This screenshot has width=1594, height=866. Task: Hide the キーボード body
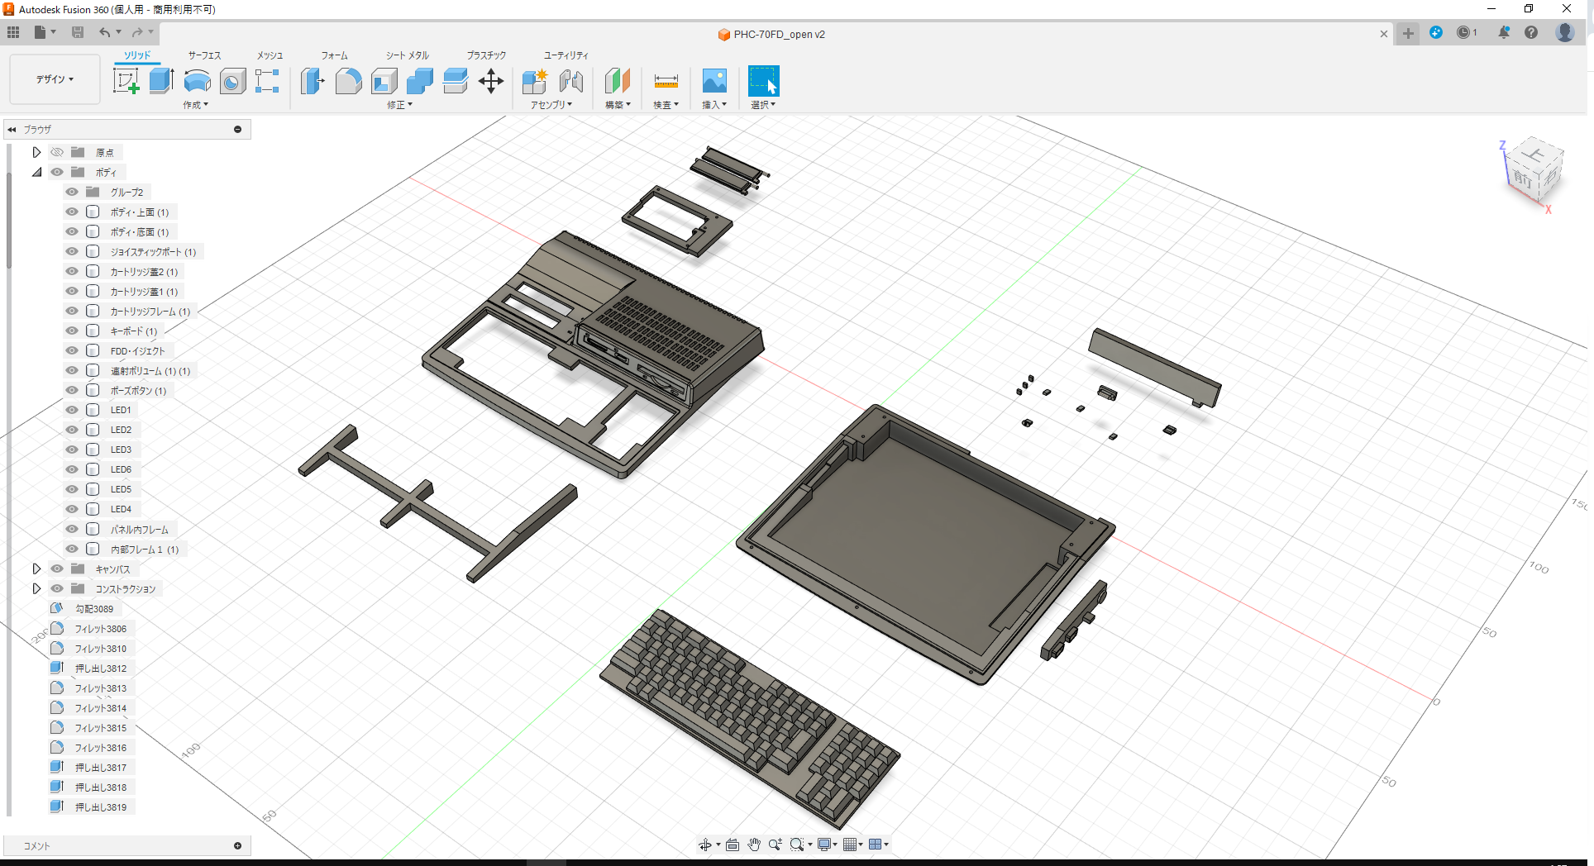point(72,331)
